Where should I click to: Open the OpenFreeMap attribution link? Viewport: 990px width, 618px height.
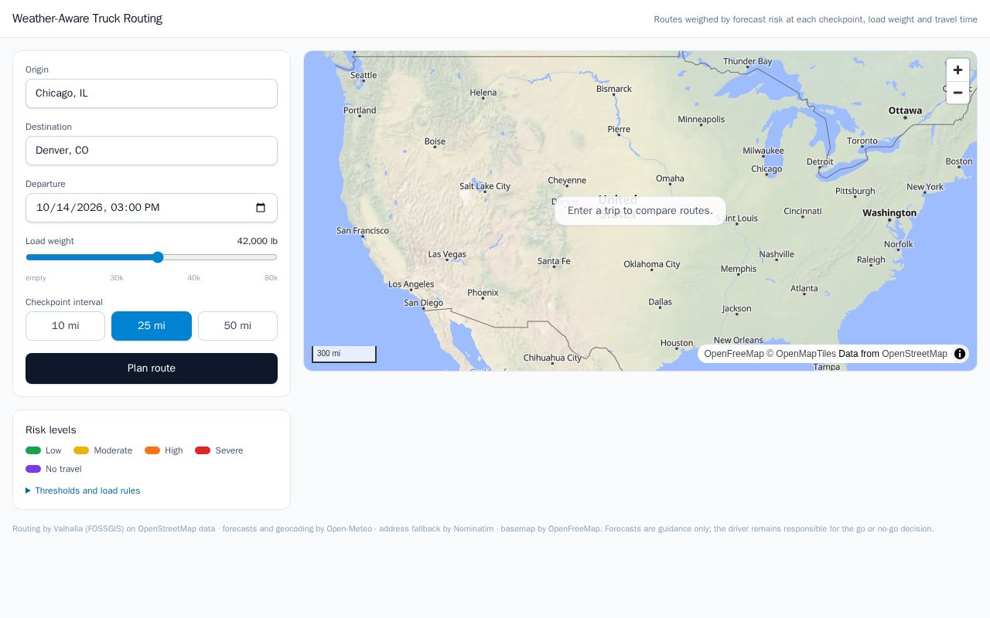[734, 354]
